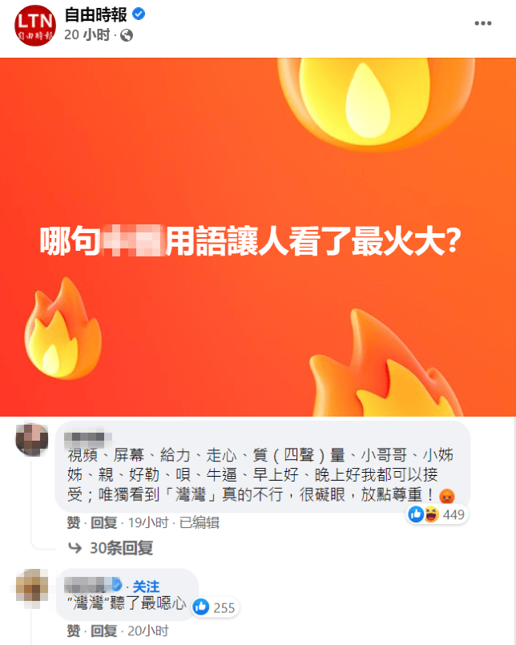Click the 19小时 timestamp on first comment
The image size is (516, 645).
tap(148, 523)
